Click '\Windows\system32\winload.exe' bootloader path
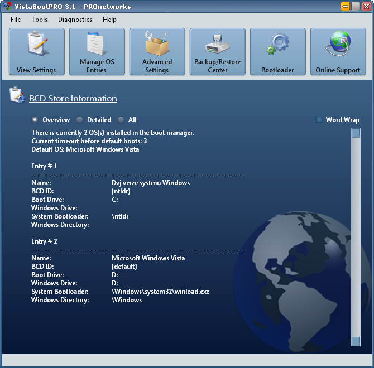 coord(161,292)
